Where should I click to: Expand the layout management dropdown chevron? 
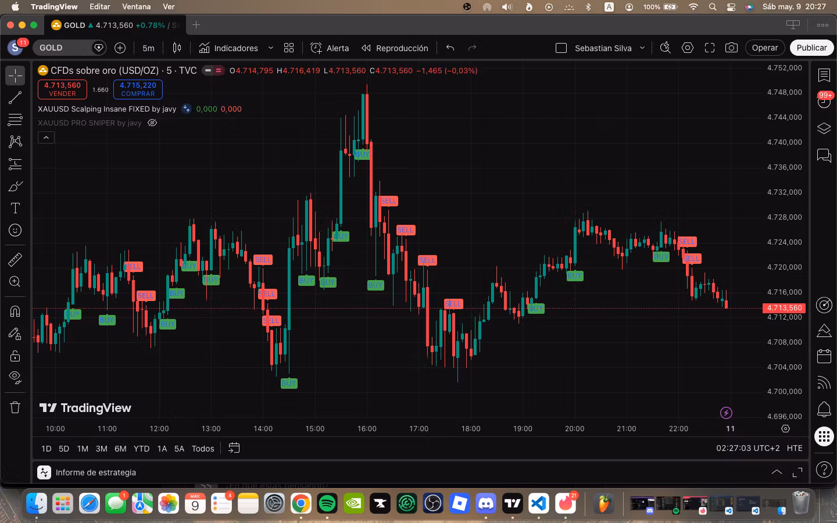click(x=642, y=48)
